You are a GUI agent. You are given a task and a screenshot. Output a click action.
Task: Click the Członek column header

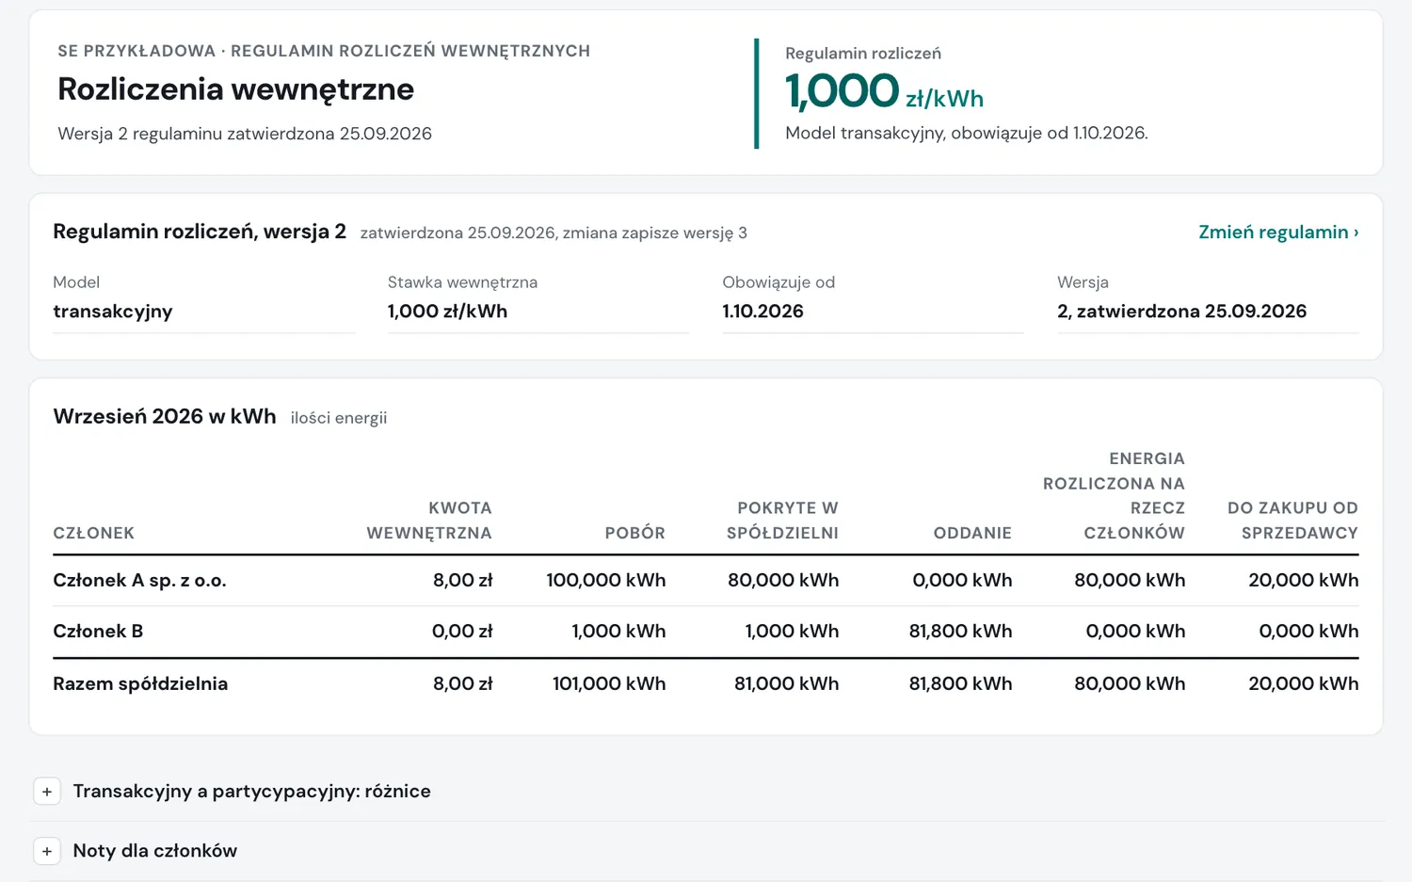point(94,533)
